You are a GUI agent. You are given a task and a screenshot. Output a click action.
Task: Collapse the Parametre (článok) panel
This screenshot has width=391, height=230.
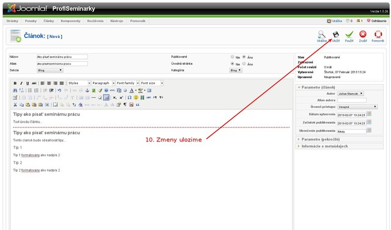tap(340, 87)
